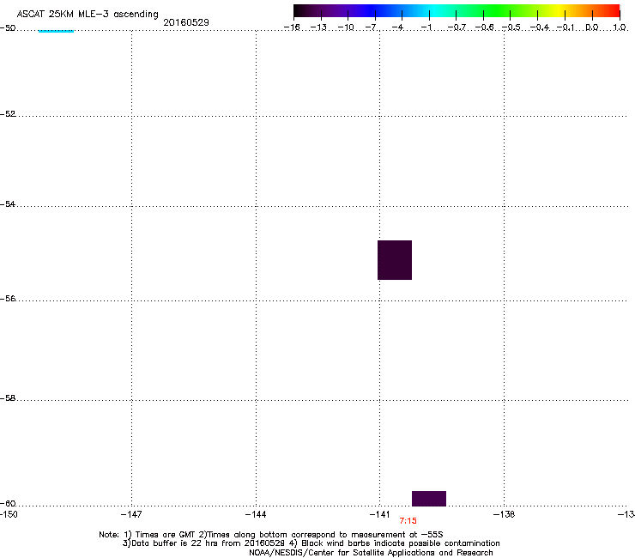Click the 1.0 color scale tick label
Screen dimensions: 635x558
[620, 27]
